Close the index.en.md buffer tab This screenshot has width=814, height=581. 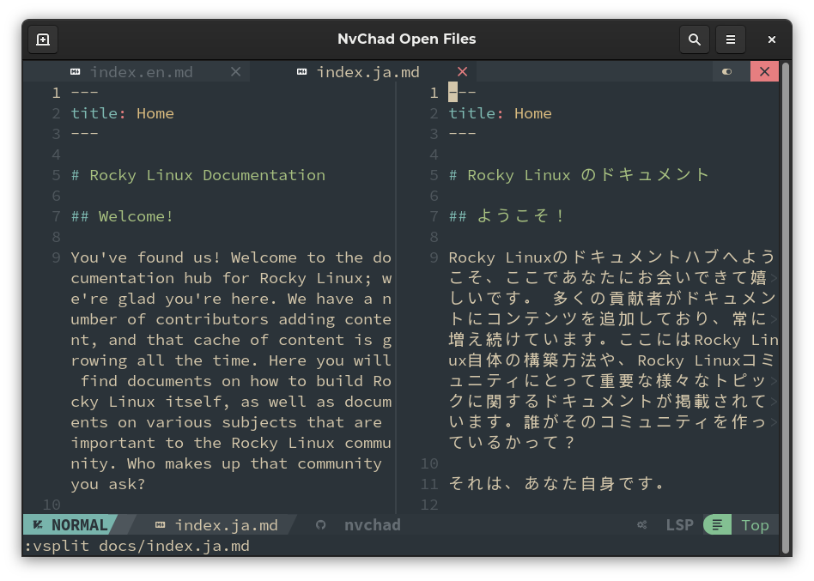(x=235, y=72)
